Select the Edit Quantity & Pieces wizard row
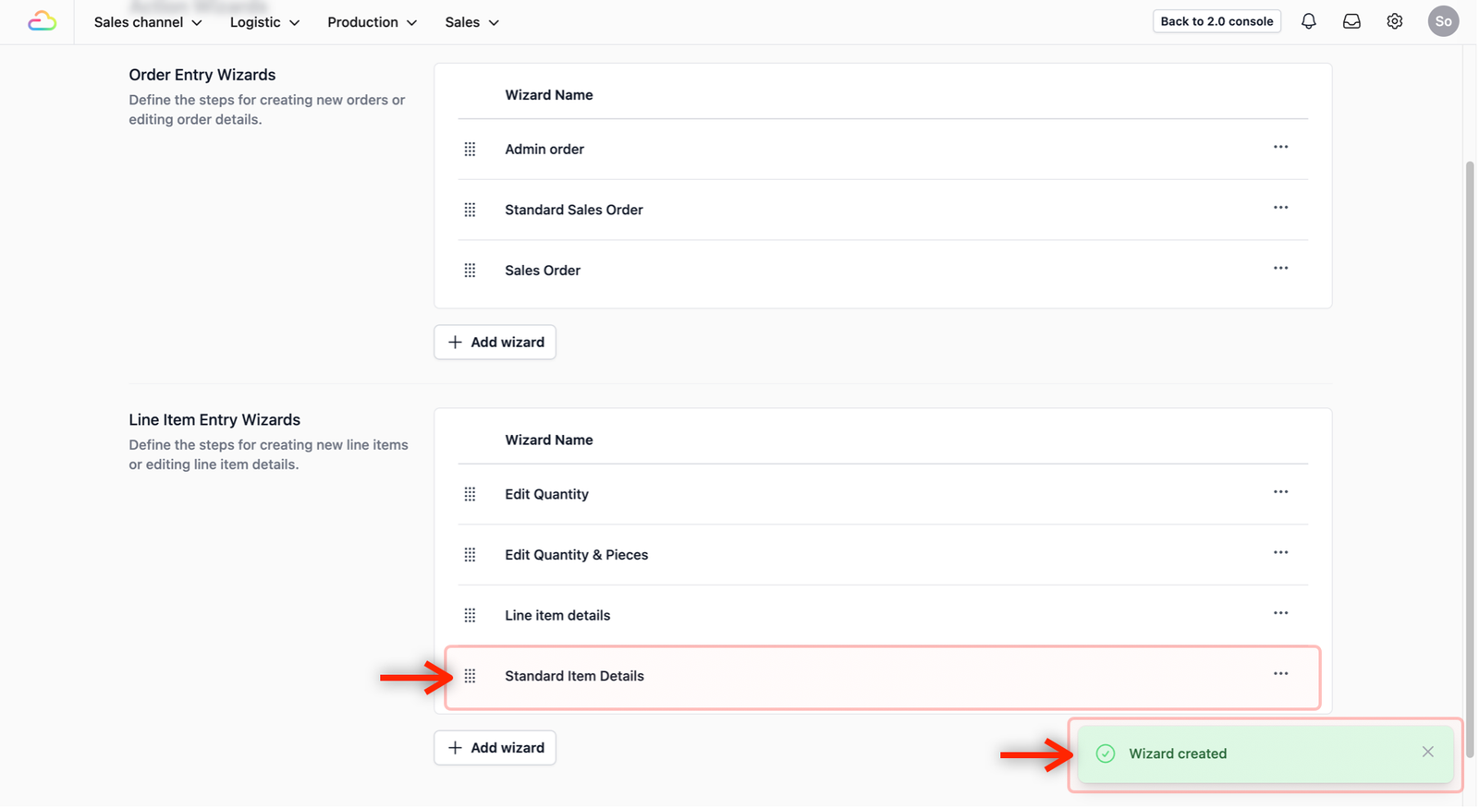This screenshot has height=808, width=1479. click(x=883, y=555)
